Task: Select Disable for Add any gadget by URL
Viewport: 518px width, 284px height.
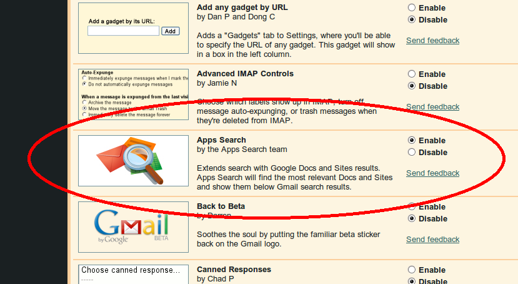Action: (411, 20)
